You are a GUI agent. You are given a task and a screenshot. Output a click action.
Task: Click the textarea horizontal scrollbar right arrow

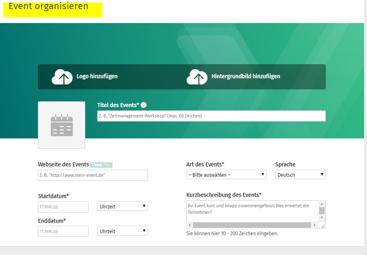[315, 225]
